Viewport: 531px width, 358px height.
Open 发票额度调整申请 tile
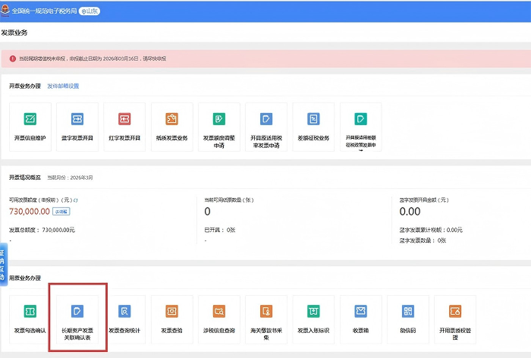pyautogui.click(x=219, y=127)
